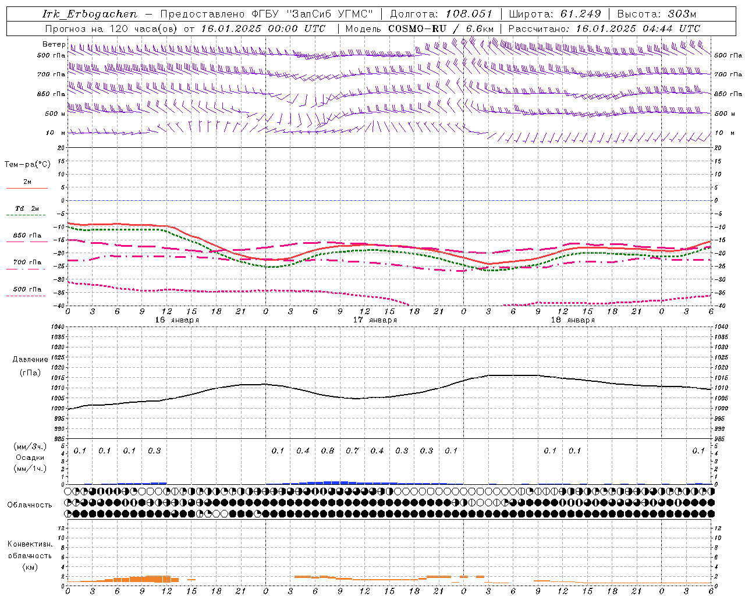Select the Тем-ра(°C) temperature panel label

coord(27,165)
